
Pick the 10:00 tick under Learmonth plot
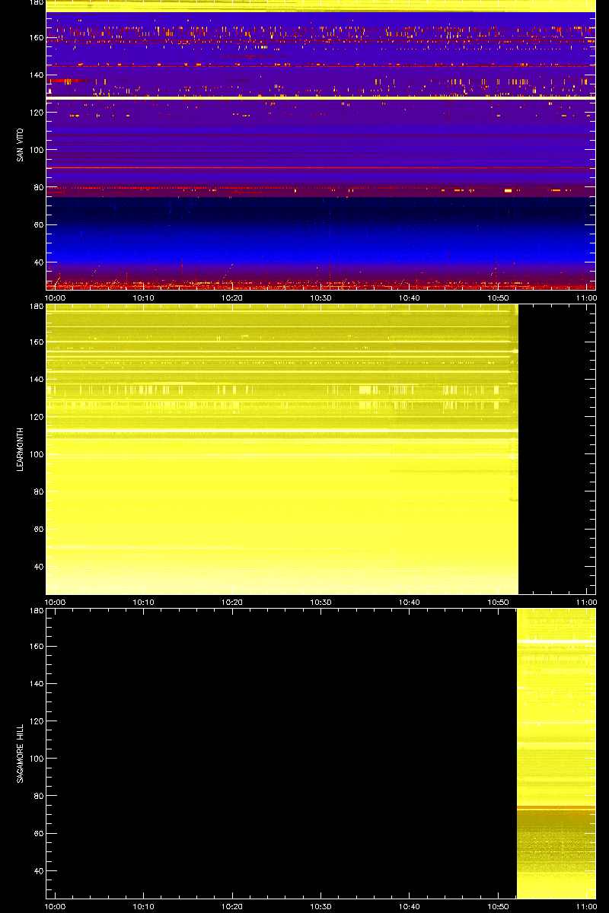55,602
